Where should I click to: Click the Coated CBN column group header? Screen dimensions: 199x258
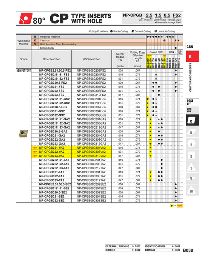click(156, 52)
